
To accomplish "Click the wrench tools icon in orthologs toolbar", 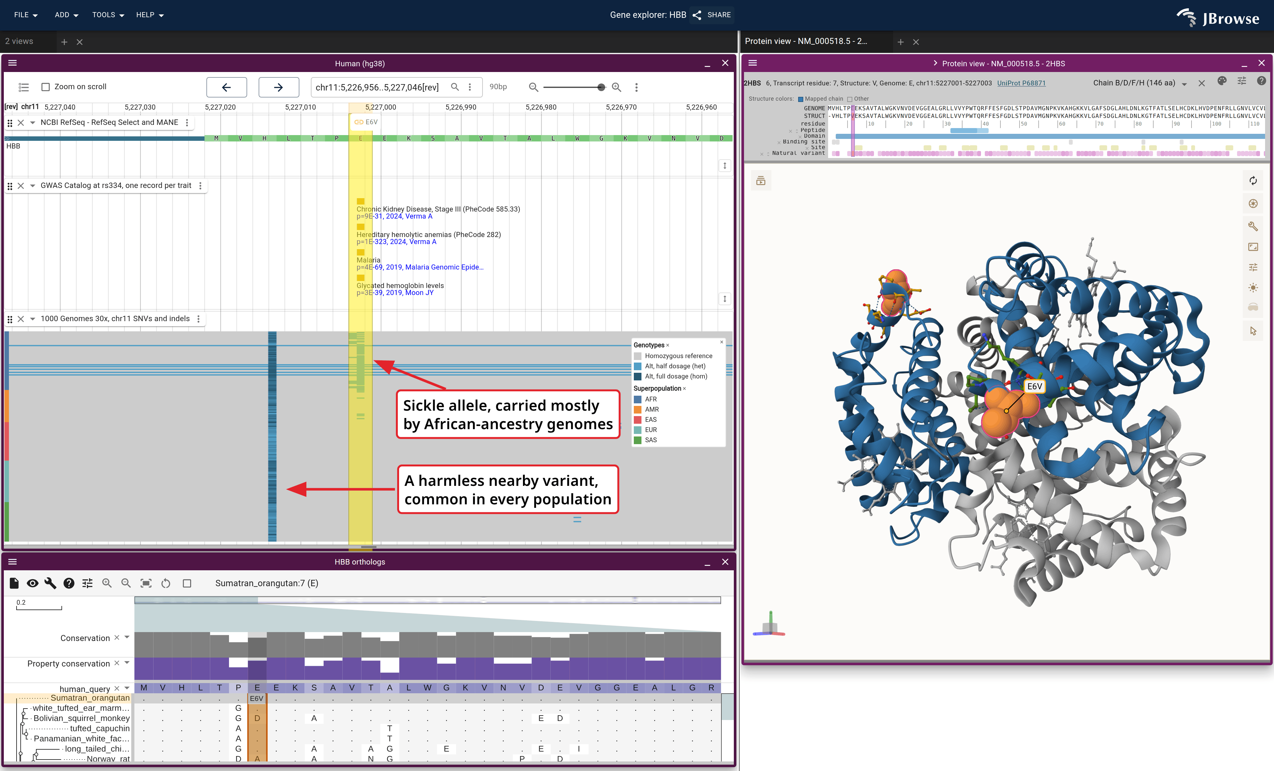I will point(50,583).
